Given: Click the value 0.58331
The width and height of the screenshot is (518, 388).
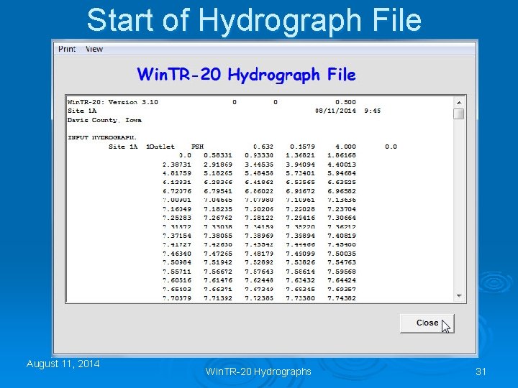Looking at the screenshot, I should click(x=218, y=155).
